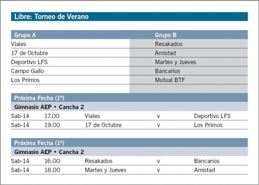Click the "Libre: Torneo de Verano" title bar
The height and width of the screenshot is (185, 259).
pyautogui.click(x=51, y=17)
